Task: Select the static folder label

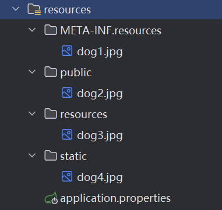Action: [73, 156]
